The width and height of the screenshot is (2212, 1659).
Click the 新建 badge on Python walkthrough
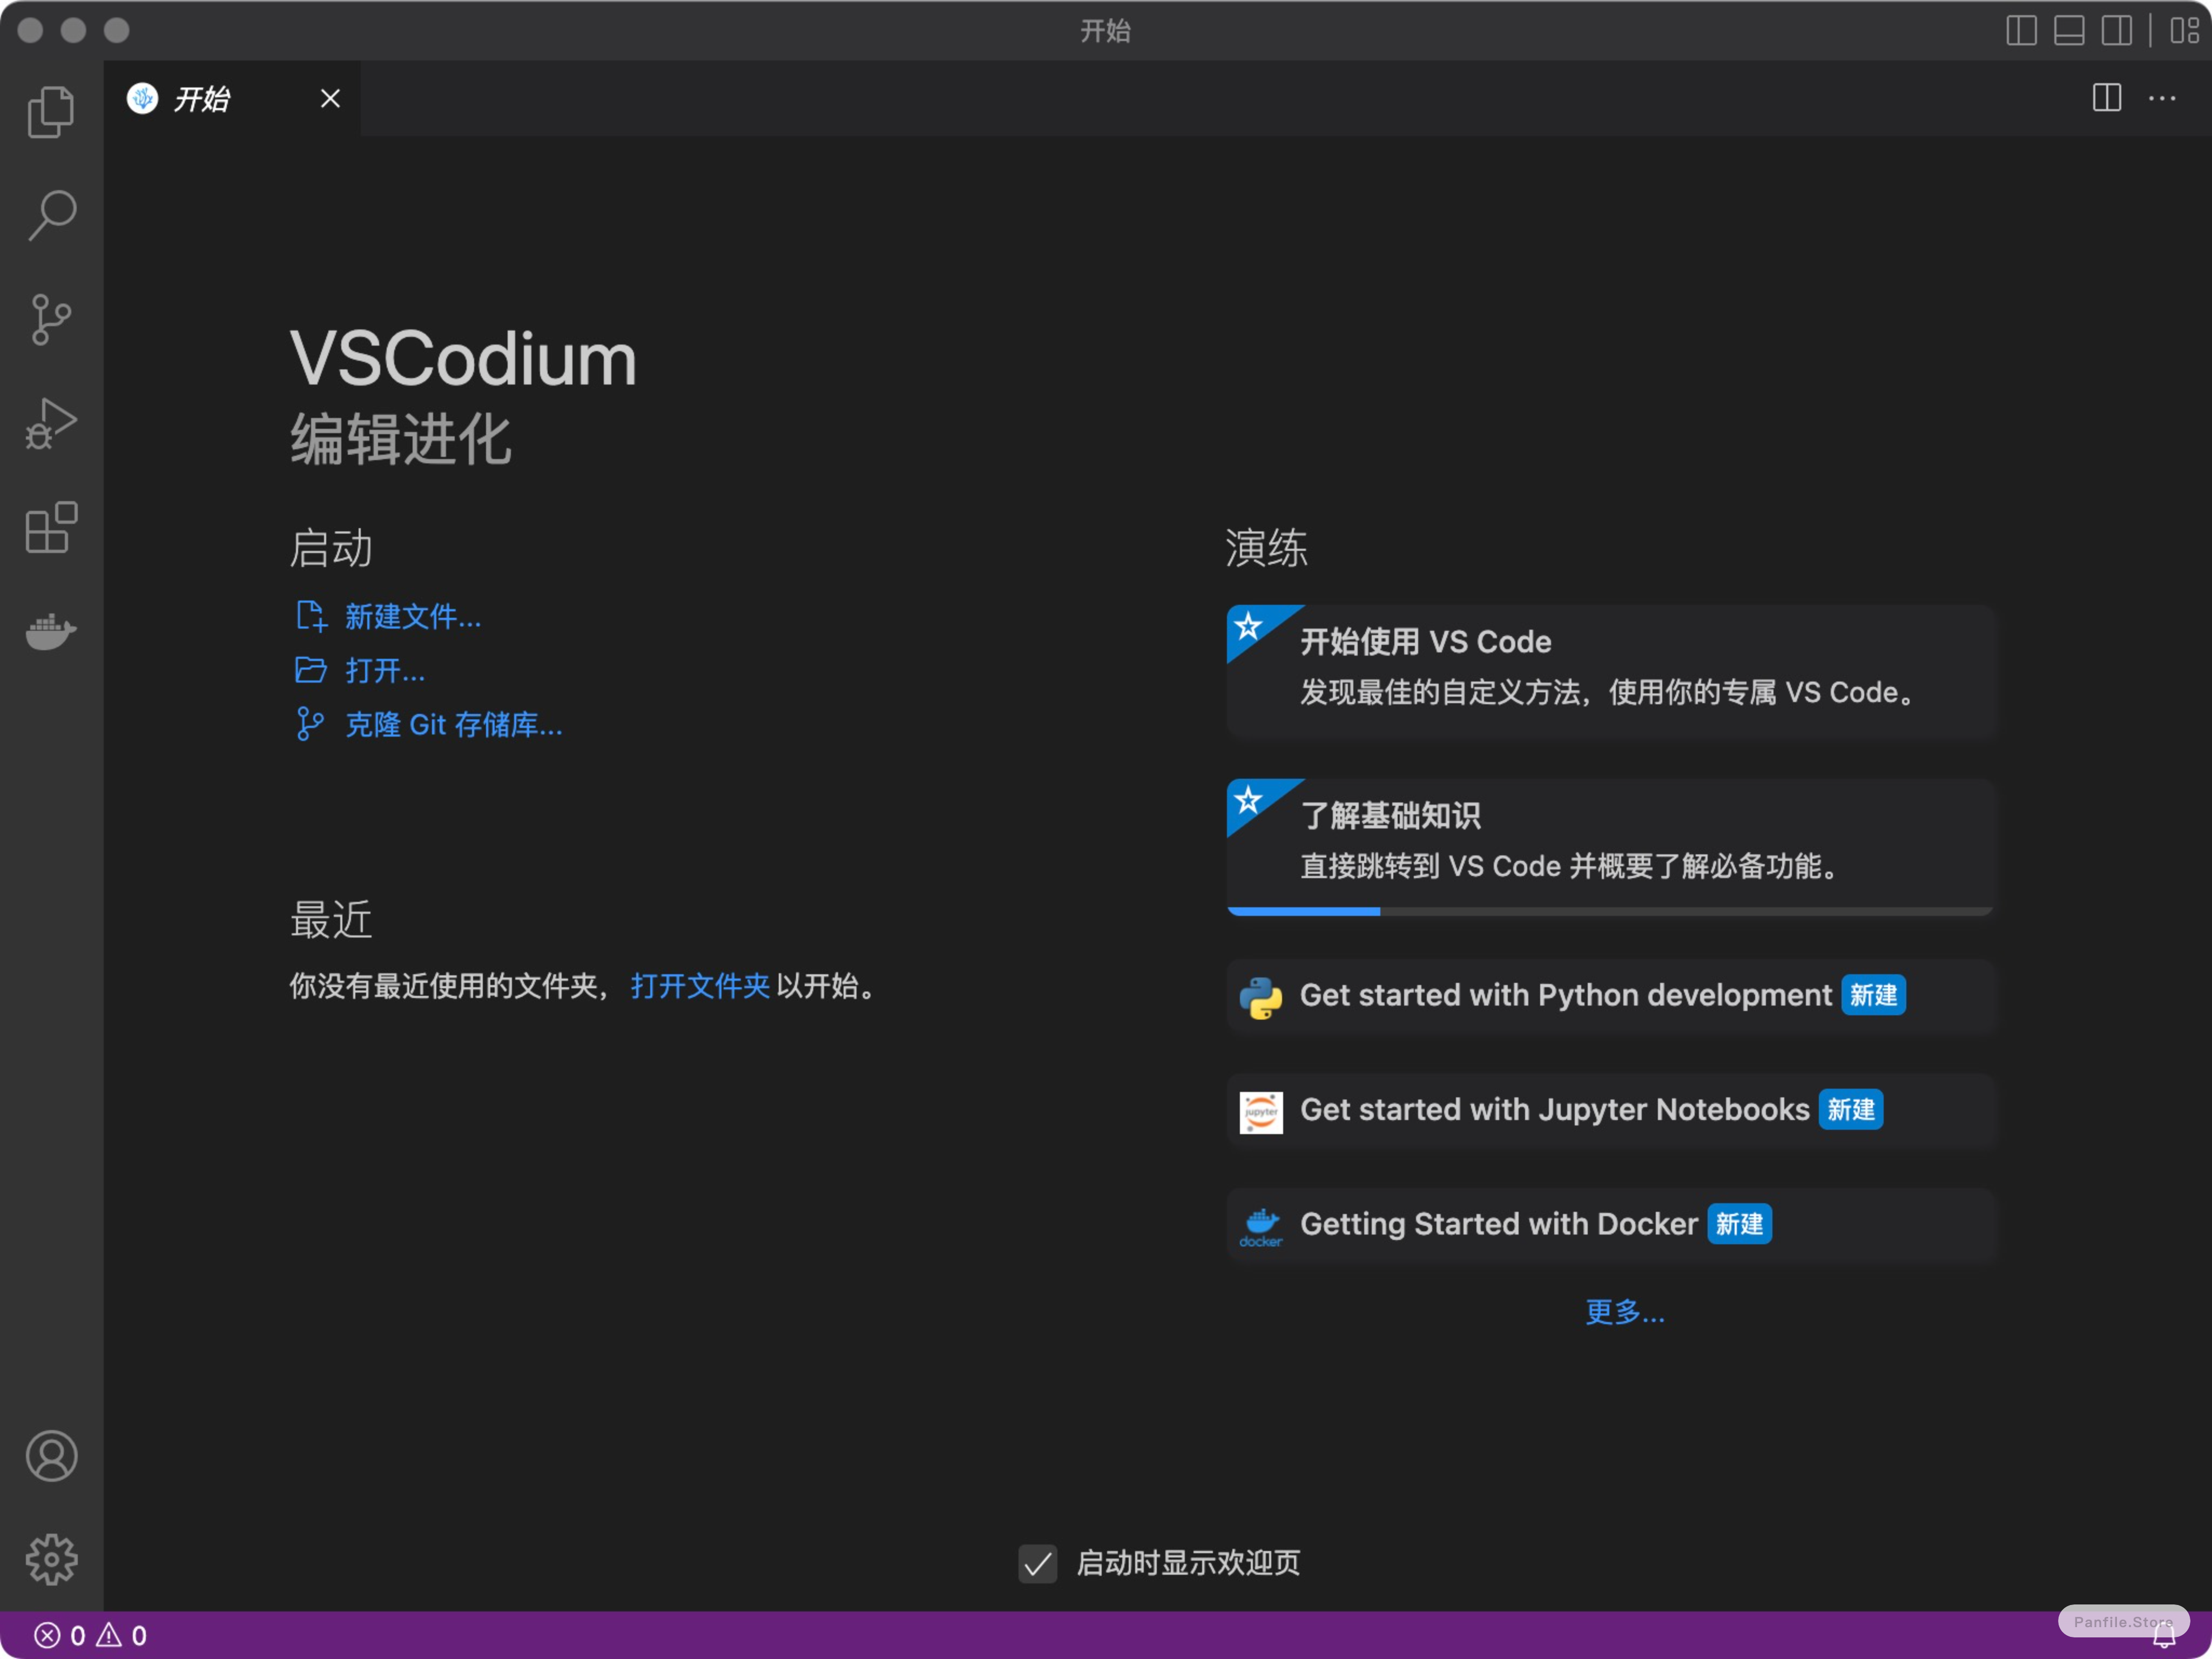[1873, 995]
